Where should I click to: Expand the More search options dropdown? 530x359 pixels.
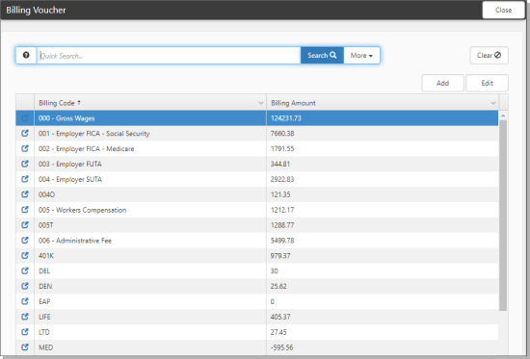pyautogui.click(x=361, y=56)
